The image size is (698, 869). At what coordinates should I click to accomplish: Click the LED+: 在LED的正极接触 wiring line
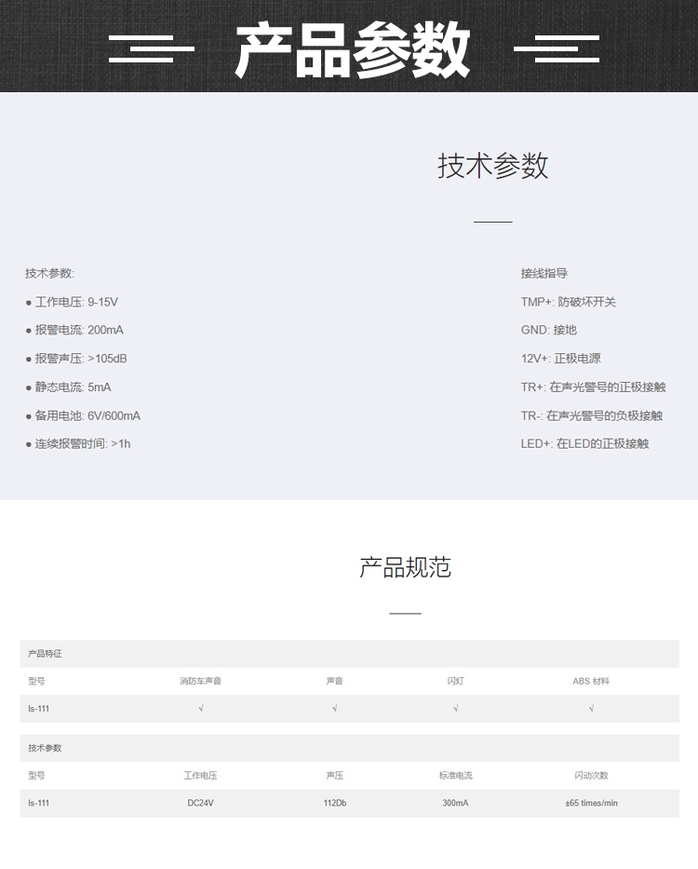[x=584, y=443]
